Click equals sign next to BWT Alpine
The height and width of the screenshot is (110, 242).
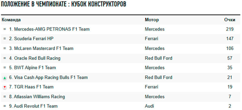click(x=5, y=68)
